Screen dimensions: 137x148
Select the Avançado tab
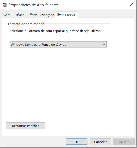[x=47, y=15]
